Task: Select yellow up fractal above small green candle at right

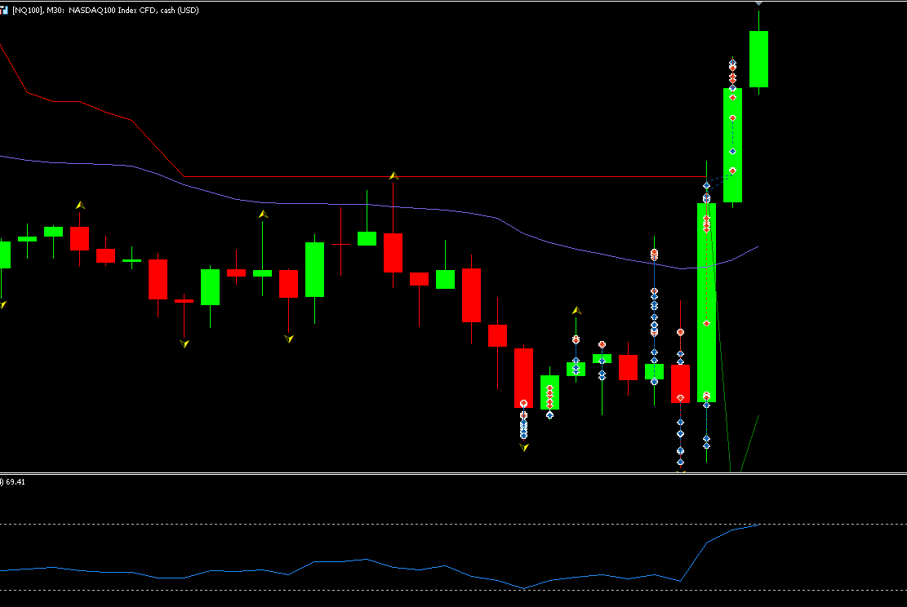Action: 576,311
